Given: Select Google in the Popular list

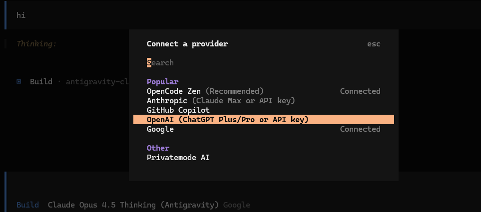Looking at the screenshot, I should (160, 129).
